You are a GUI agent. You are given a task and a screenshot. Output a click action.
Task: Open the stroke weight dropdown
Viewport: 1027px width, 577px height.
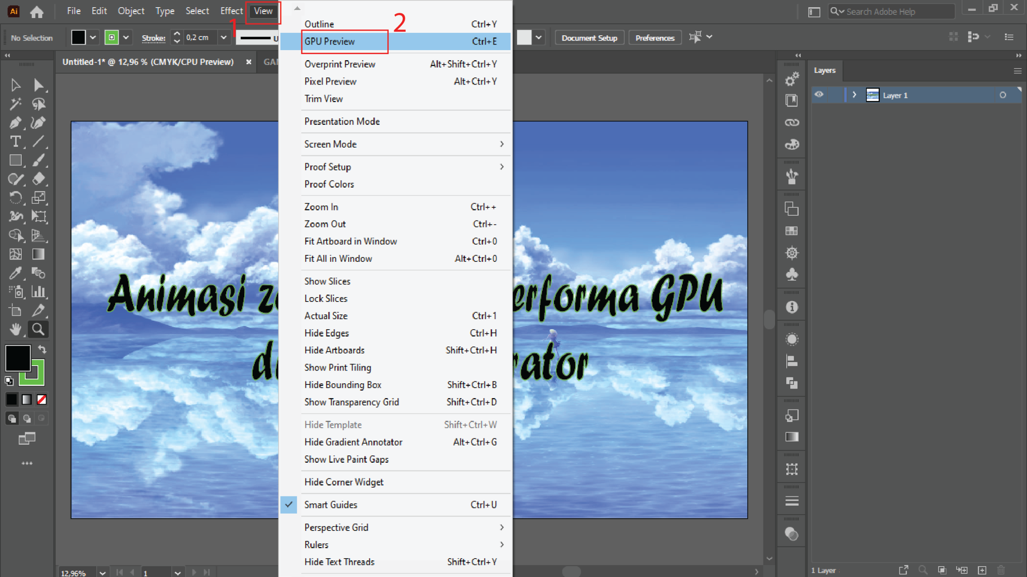tap(223, 37)
